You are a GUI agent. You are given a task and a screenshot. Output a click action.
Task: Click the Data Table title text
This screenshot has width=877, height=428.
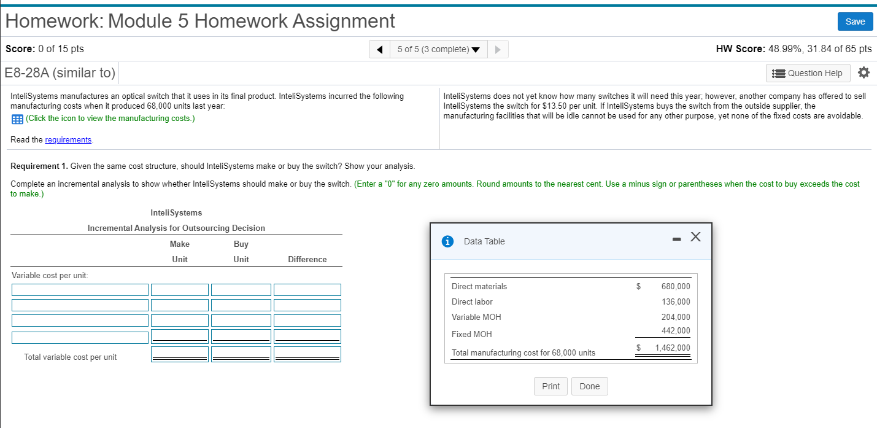click(484, 241)
